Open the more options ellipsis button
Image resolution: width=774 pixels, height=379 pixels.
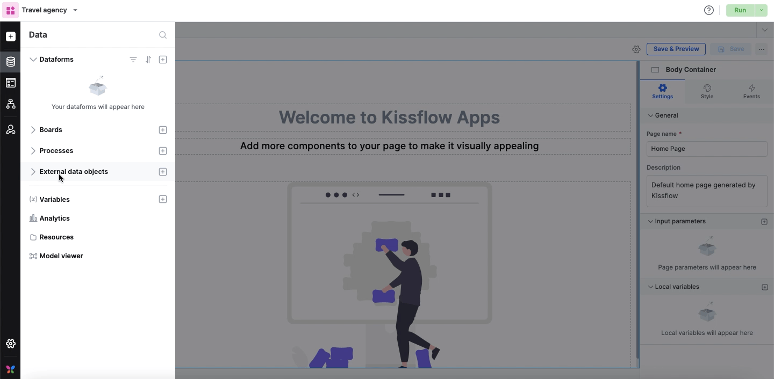pos(762,49)
